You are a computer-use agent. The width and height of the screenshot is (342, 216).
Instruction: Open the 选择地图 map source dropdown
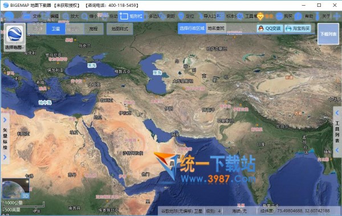click(x=15, y=38)
